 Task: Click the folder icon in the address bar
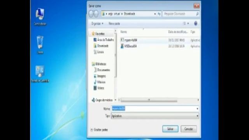point(103,14)
